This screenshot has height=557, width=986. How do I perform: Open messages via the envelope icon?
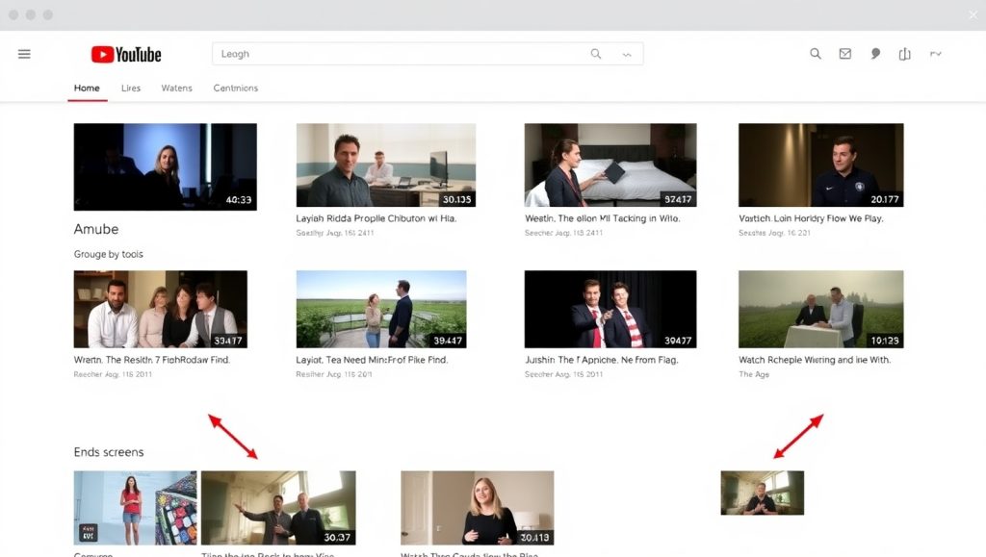[x=844, y=54]
